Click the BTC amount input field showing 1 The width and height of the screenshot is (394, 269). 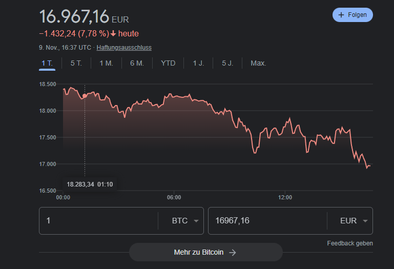[x=98, y=221]
